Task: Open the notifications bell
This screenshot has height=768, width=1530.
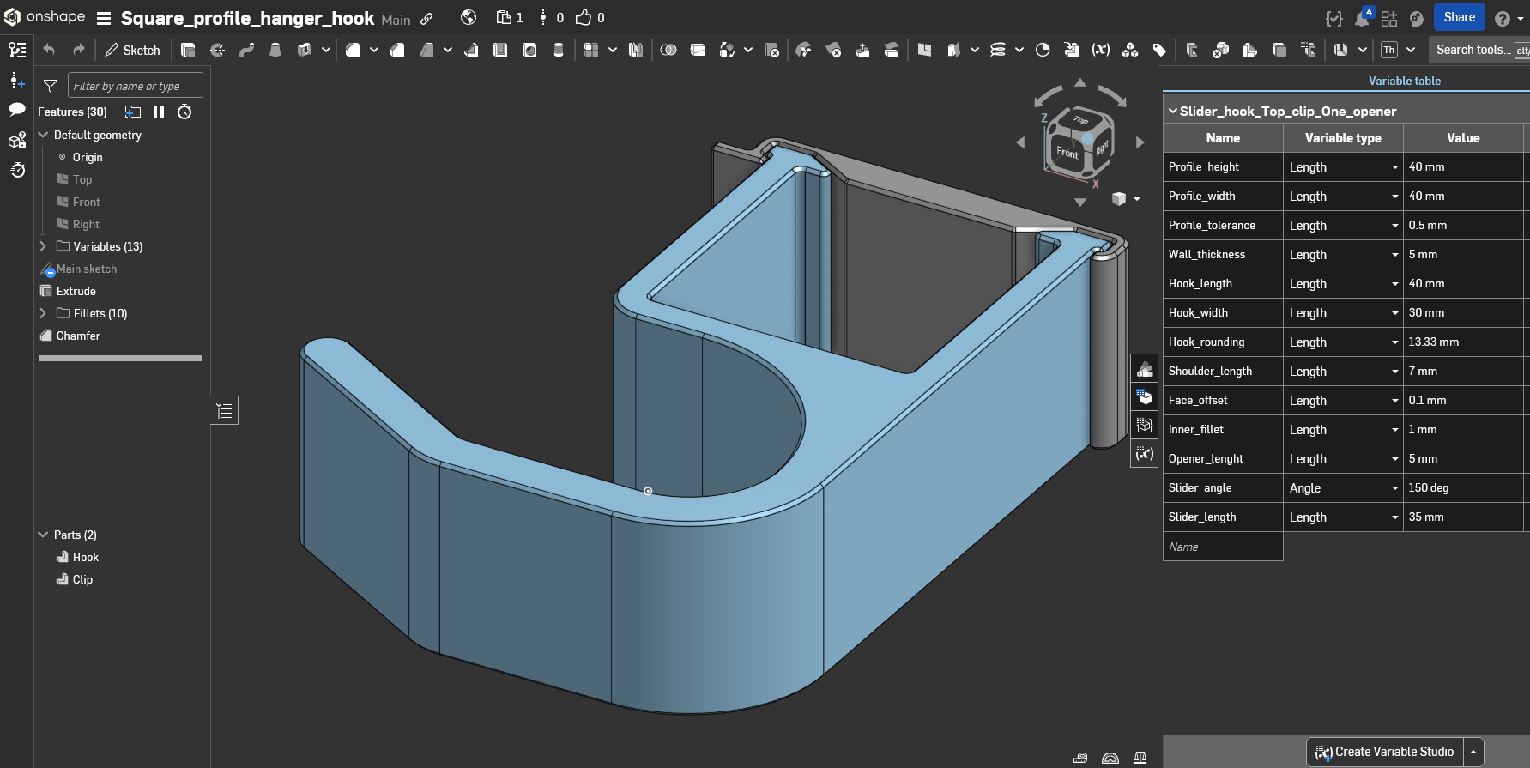Action: [x=1363, y=18]
